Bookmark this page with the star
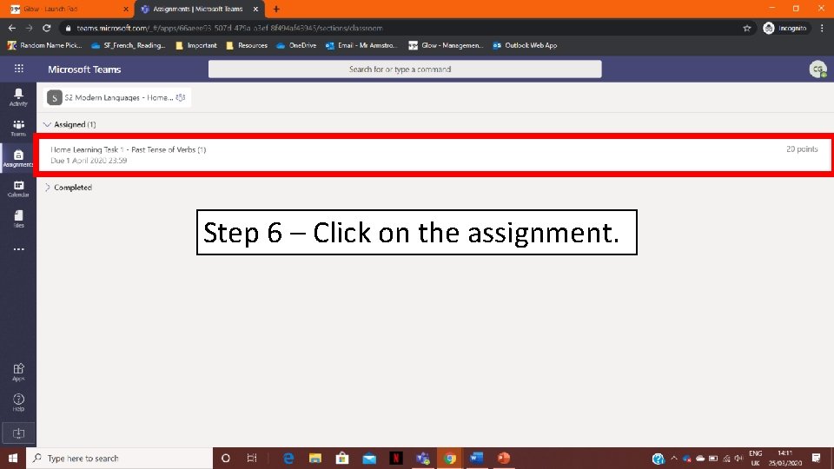 747,28
